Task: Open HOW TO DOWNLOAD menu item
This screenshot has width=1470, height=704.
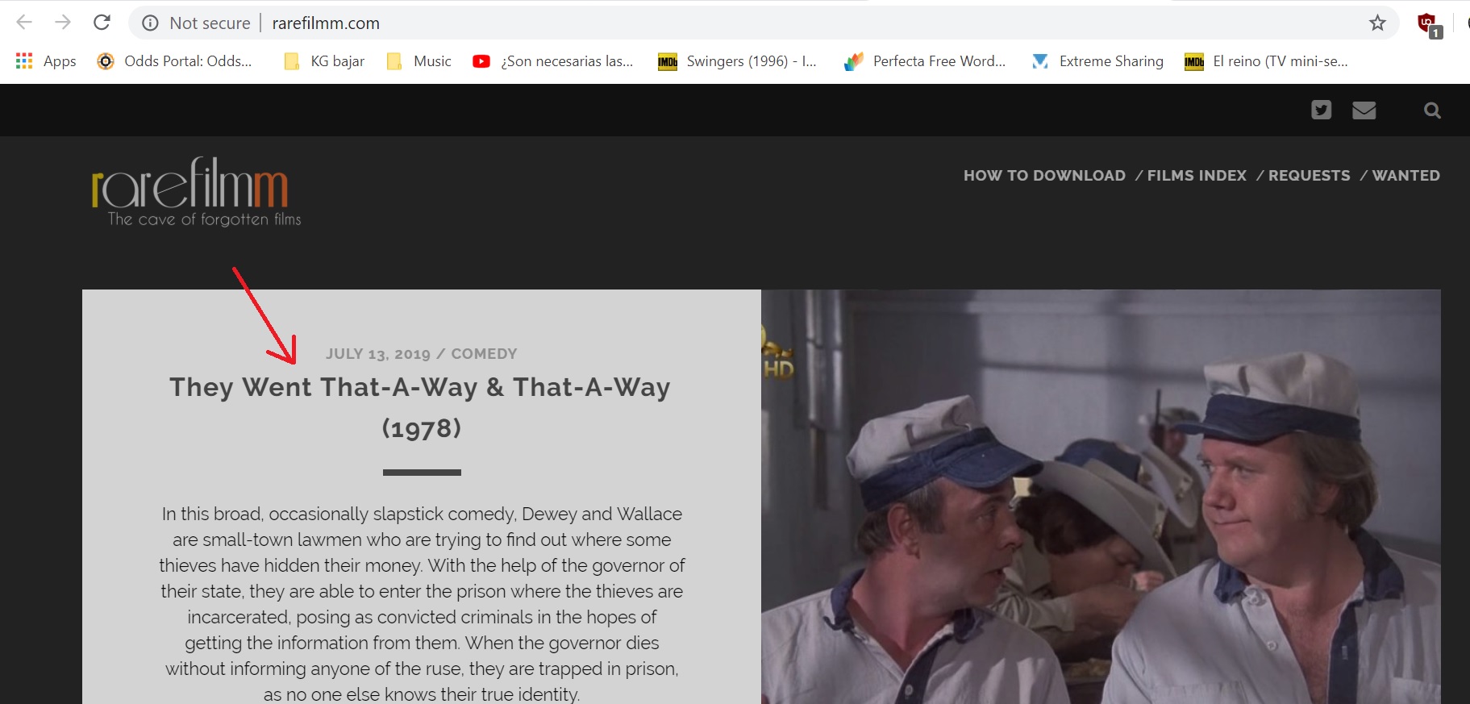Action: tap(1044, 176)
